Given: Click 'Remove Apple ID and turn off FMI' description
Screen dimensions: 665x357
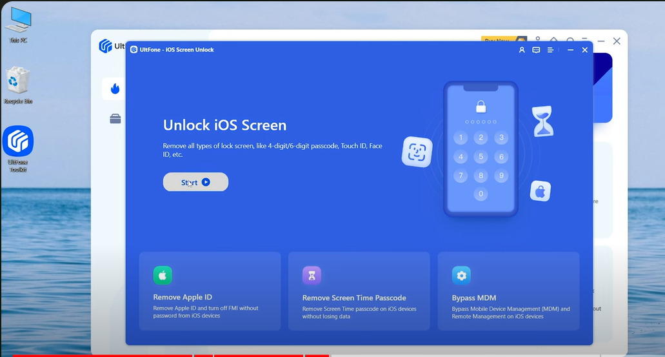Looking at the screenshot, I should pyautogui.click(x=206, y=312).
